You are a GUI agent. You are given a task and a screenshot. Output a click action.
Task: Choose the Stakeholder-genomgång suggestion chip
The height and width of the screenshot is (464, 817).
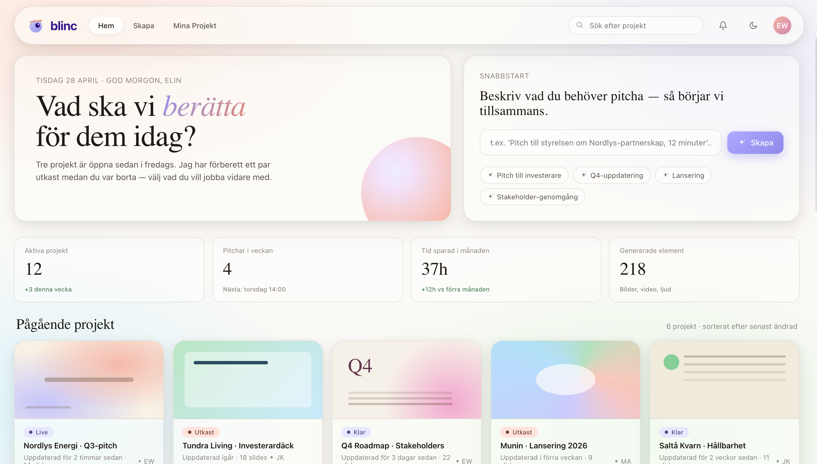point(532,197)
